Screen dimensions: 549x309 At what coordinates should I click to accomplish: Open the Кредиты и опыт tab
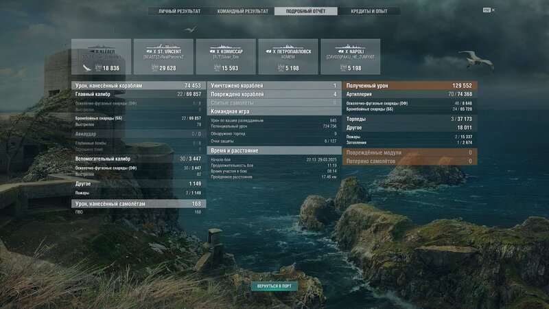369,11
